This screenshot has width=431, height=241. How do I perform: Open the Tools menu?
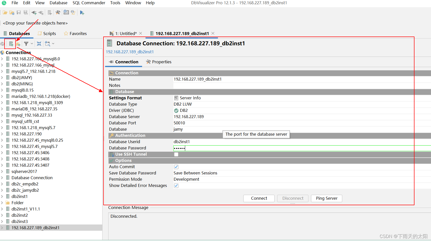115,3
